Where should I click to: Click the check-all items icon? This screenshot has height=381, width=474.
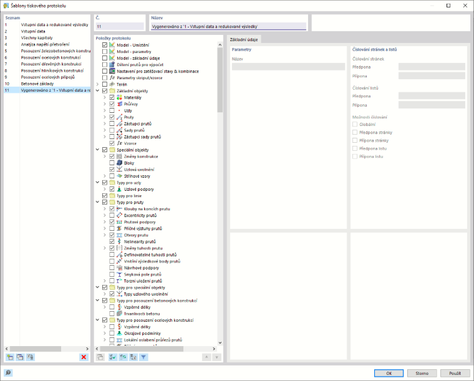pos(113,357)
